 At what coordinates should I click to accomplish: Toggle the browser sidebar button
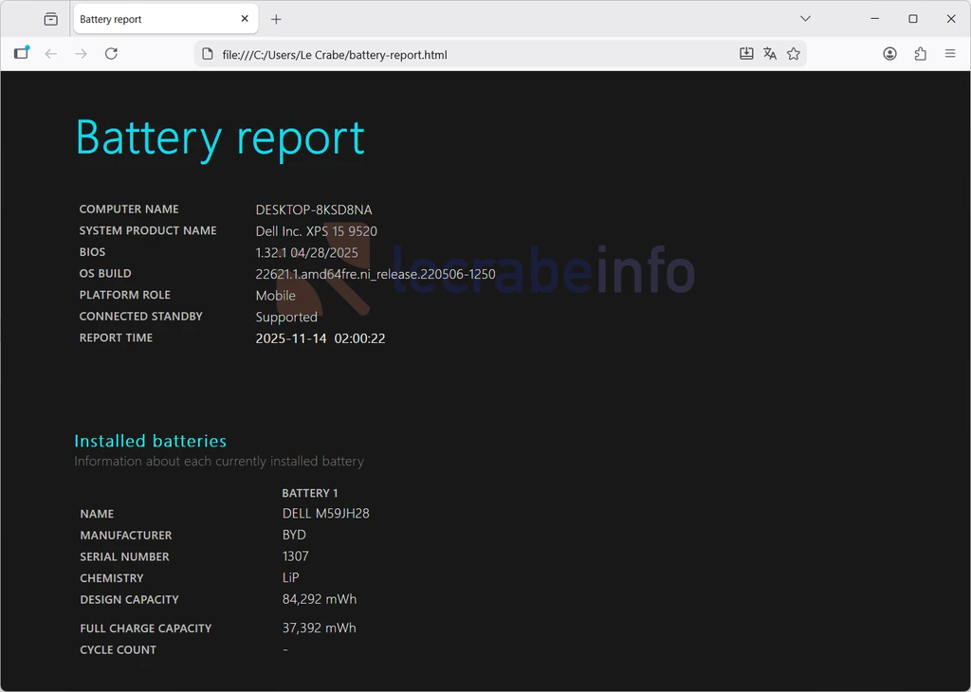coord(21,54)
